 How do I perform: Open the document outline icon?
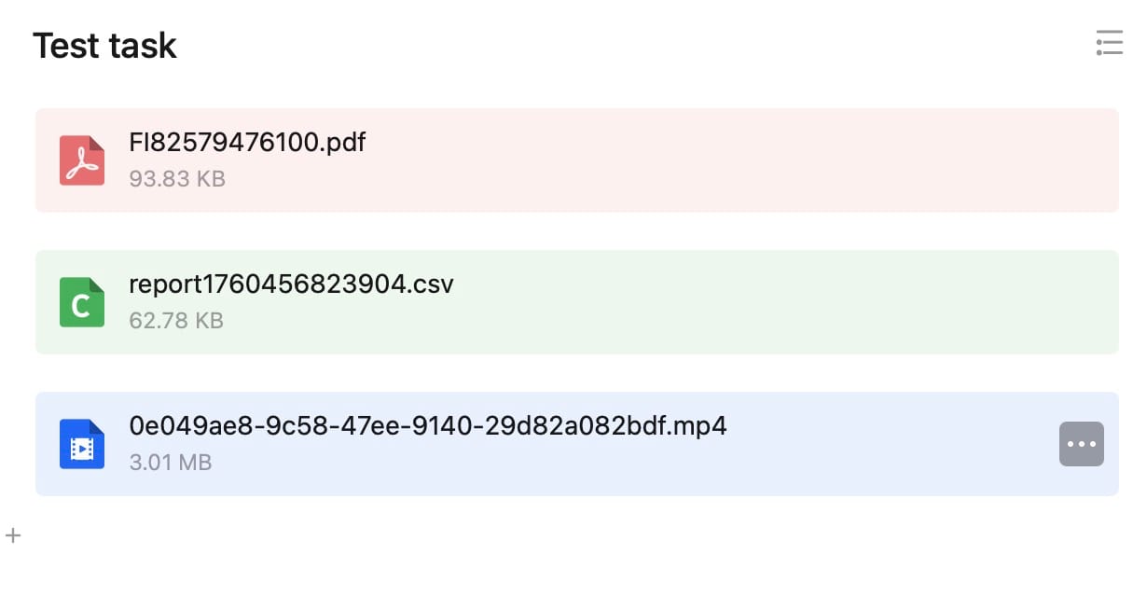point(1109,43)
